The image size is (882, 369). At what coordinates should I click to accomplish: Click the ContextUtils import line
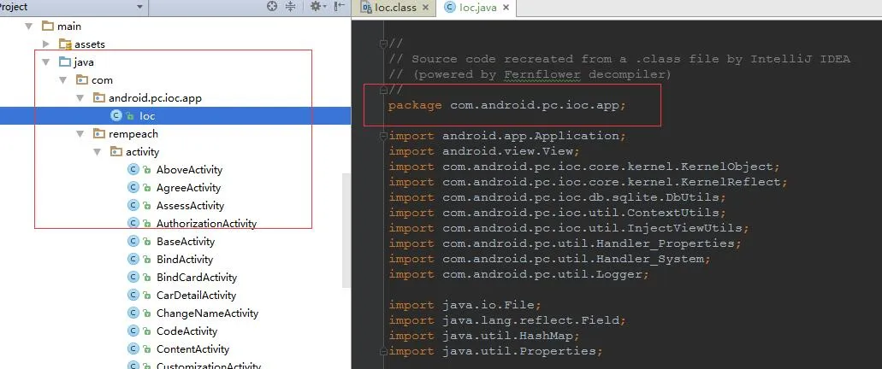(558, 213)
